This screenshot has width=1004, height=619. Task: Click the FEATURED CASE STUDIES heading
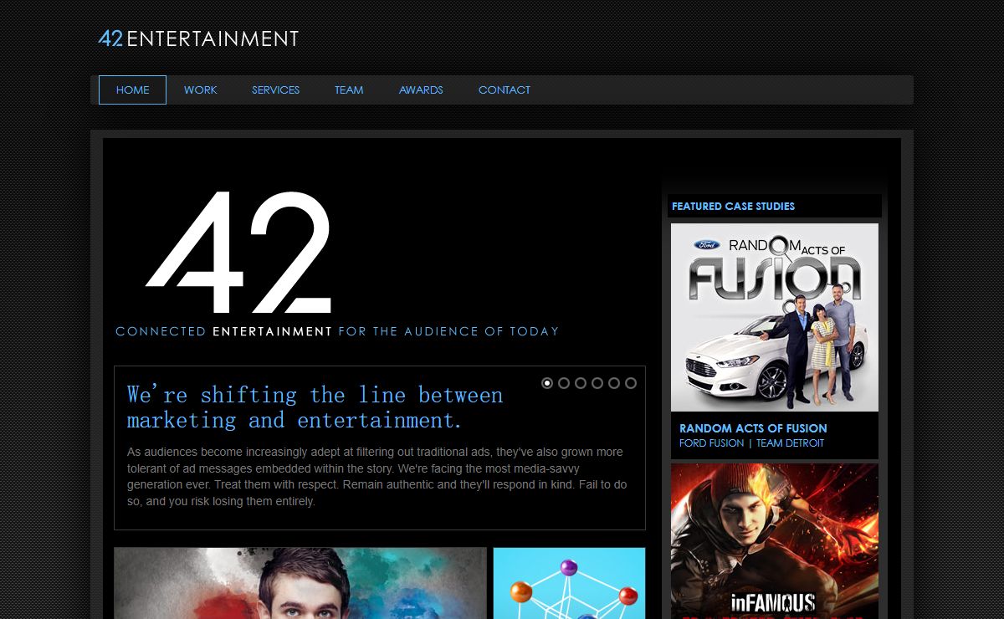point(733,207)
